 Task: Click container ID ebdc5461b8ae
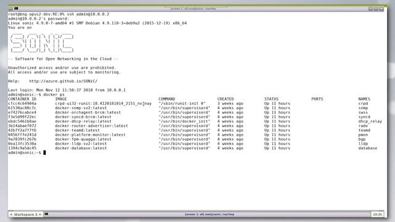22,121
